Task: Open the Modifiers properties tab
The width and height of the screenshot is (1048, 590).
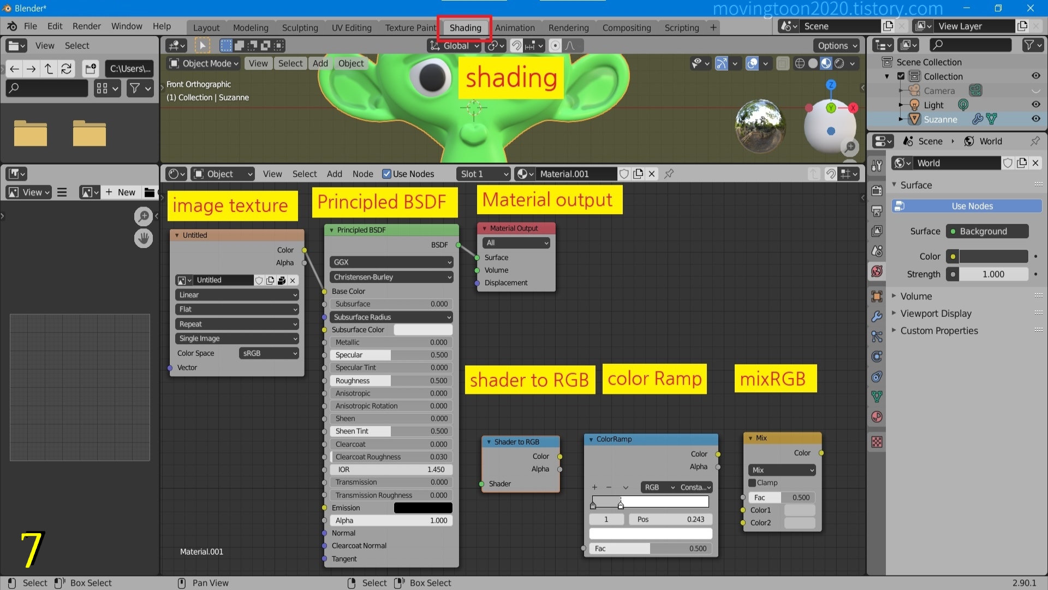Action: tap(877, 316)
